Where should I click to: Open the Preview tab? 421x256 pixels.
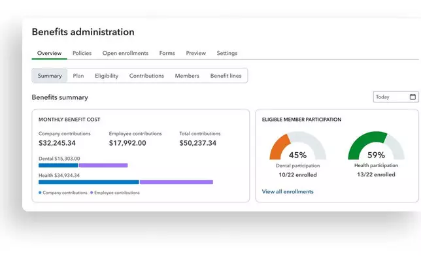(196, 53)
